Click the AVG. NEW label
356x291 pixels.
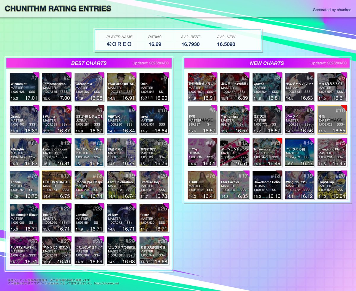tap(226, 37)
